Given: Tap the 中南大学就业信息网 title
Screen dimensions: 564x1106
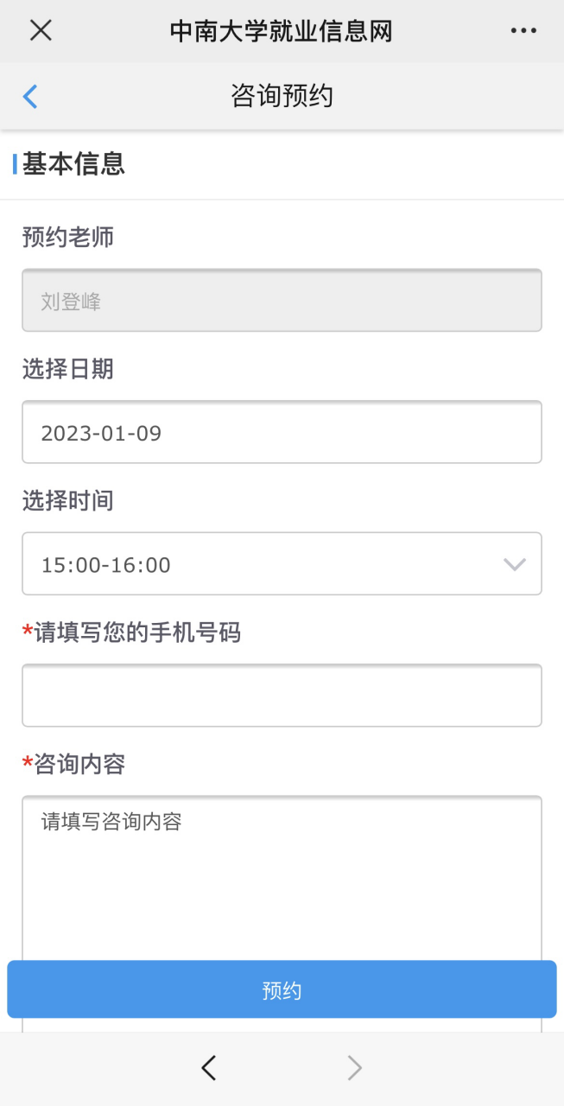Looking at the screenshot, I should tap(282, 31).
